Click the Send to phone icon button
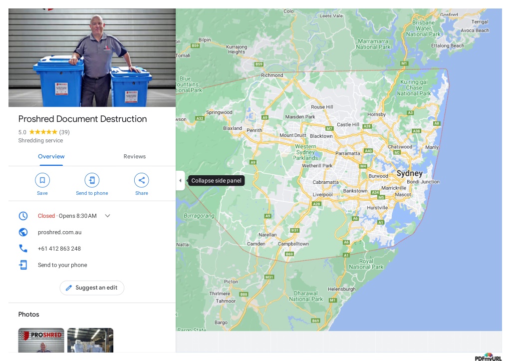 click(92, 180)
